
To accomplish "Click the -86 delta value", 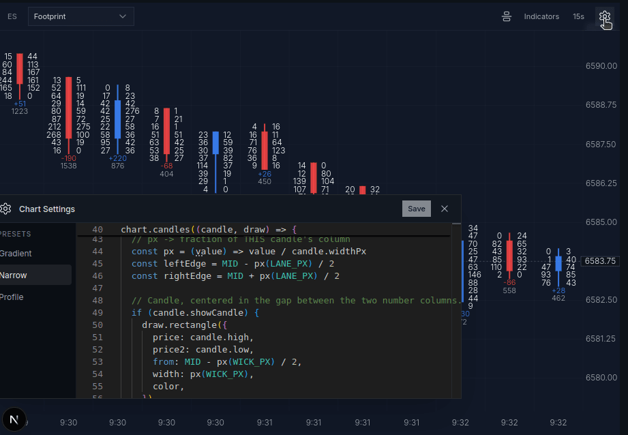I will click(509, 283).
